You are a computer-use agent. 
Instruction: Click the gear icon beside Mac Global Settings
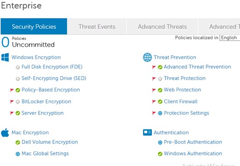click(x=18, y=154)
